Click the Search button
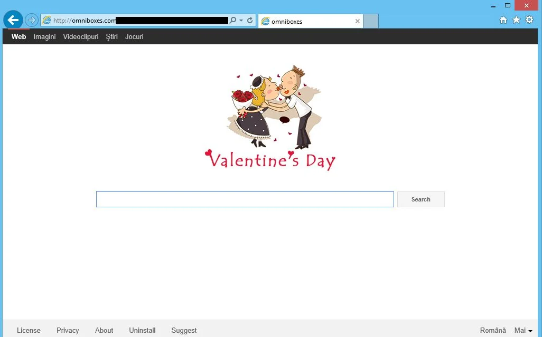The height and width of the screenshot is (337, 542). (420, 199)
